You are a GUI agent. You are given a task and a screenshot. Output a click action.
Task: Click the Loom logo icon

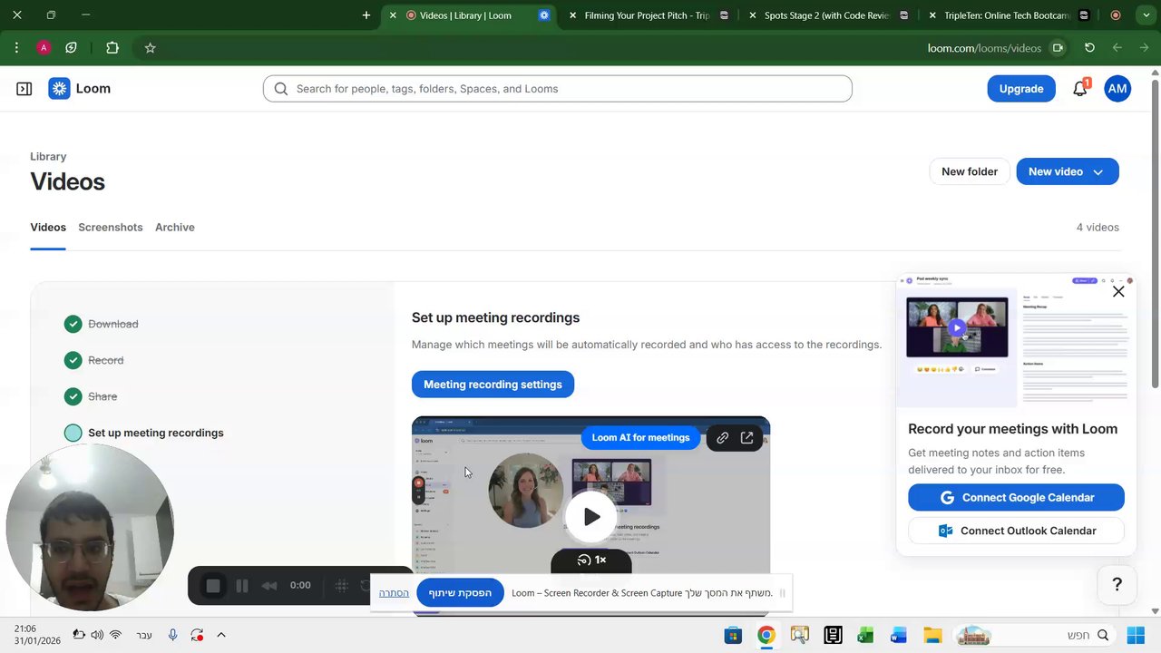[x=59, y=89]
